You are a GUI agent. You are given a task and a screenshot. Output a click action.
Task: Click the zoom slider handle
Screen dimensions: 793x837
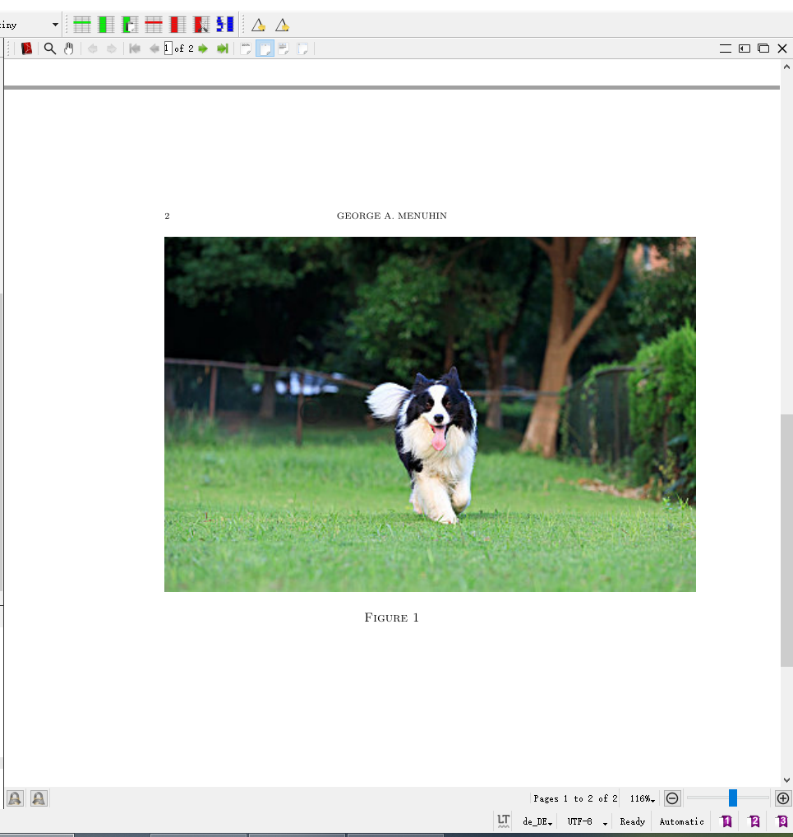coord(733,798)
